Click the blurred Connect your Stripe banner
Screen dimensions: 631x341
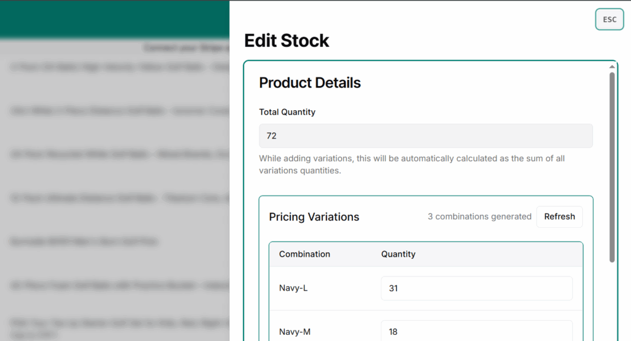click(x=186, y=47)
